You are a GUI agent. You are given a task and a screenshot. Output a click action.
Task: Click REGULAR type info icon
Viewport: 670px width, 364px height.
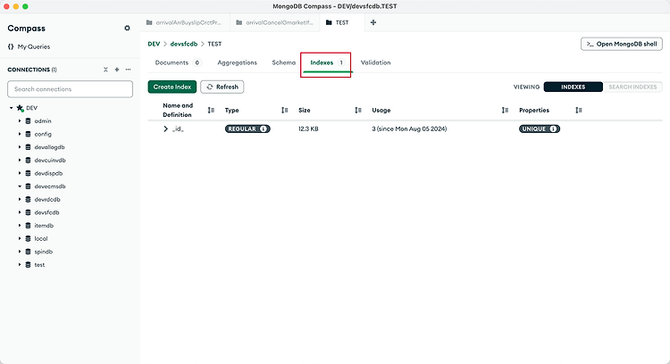click(x=264, y=128)
